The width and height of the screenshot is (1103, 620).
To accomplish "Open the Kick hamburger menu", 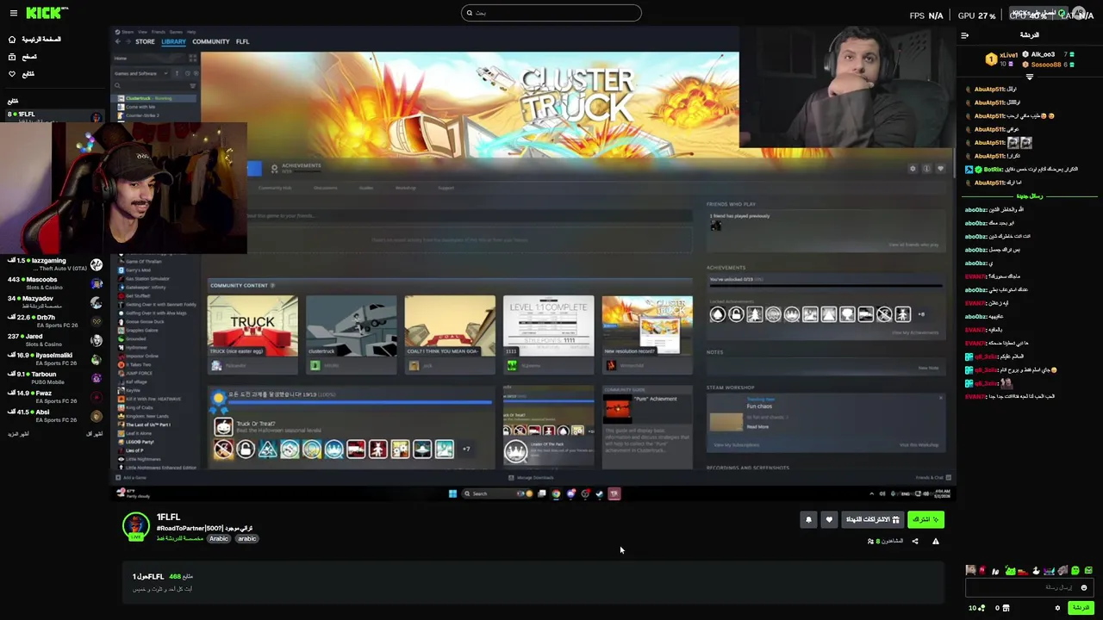I will [x=13, y=13].
